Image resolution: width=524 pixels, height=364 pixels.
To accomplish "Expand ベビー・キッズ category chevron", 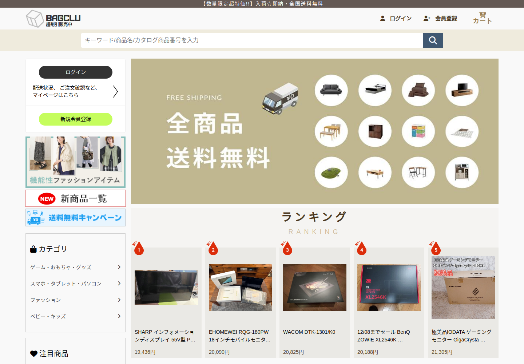I will pos(119,316).
